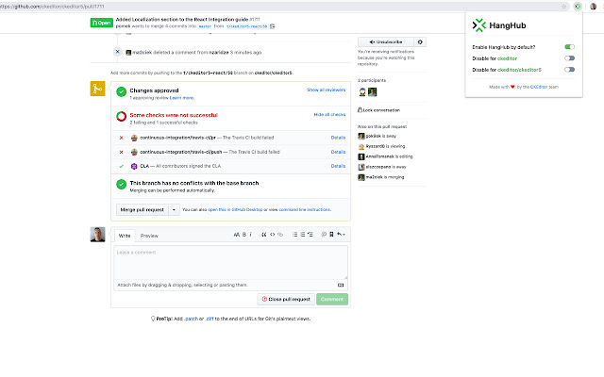Viewport: 604px width, 377px height.
Task: Click first participant avatar
Action: coord(362,92)
